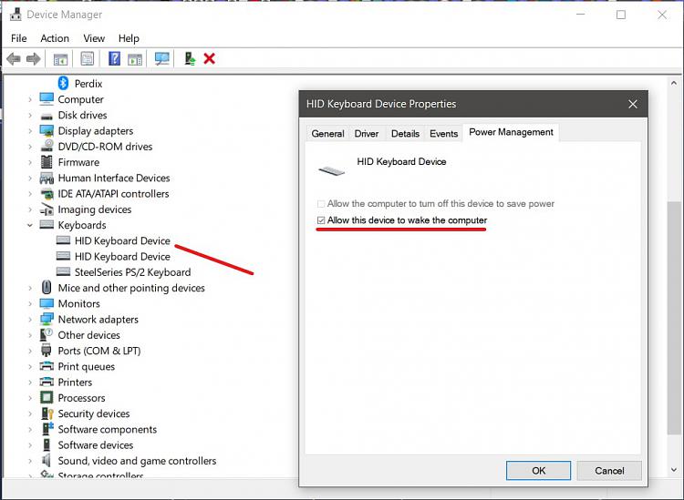
Task: Open the Help menu
Action: [x=129, y=38]
